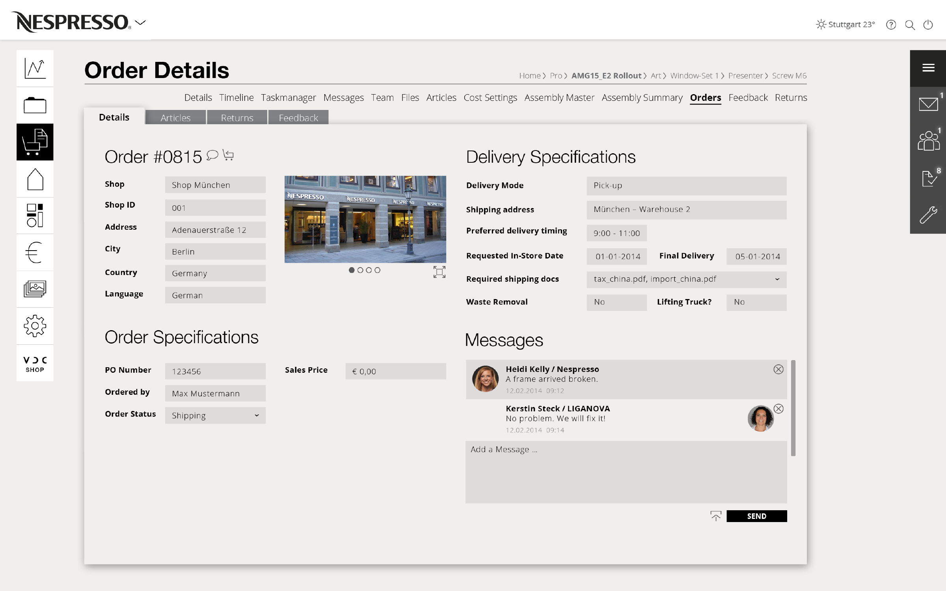
Task: Click the Add a Message text field
Action: tap(626, 472)
